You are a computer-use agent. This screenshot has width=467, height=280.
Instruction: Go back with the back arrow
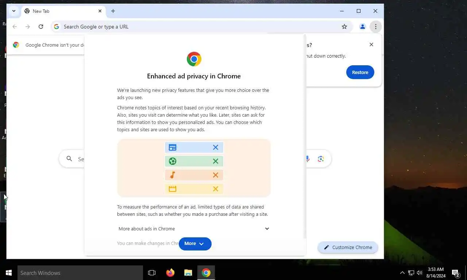(x=15, y=27)
